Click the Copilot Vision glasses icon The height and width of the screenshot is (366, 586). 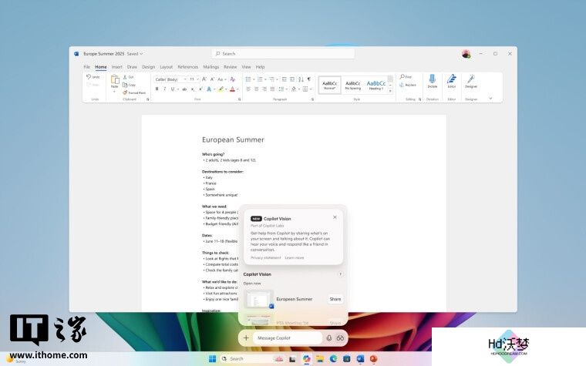click(x=340, y=338)
